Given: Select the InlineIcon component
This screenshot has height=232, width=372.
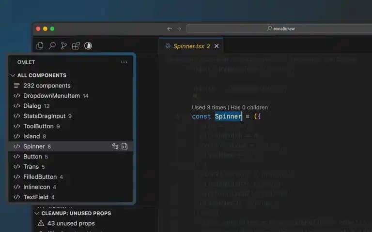Looking at the screenshot, I should pyautogui.click(x=71, y=187).
